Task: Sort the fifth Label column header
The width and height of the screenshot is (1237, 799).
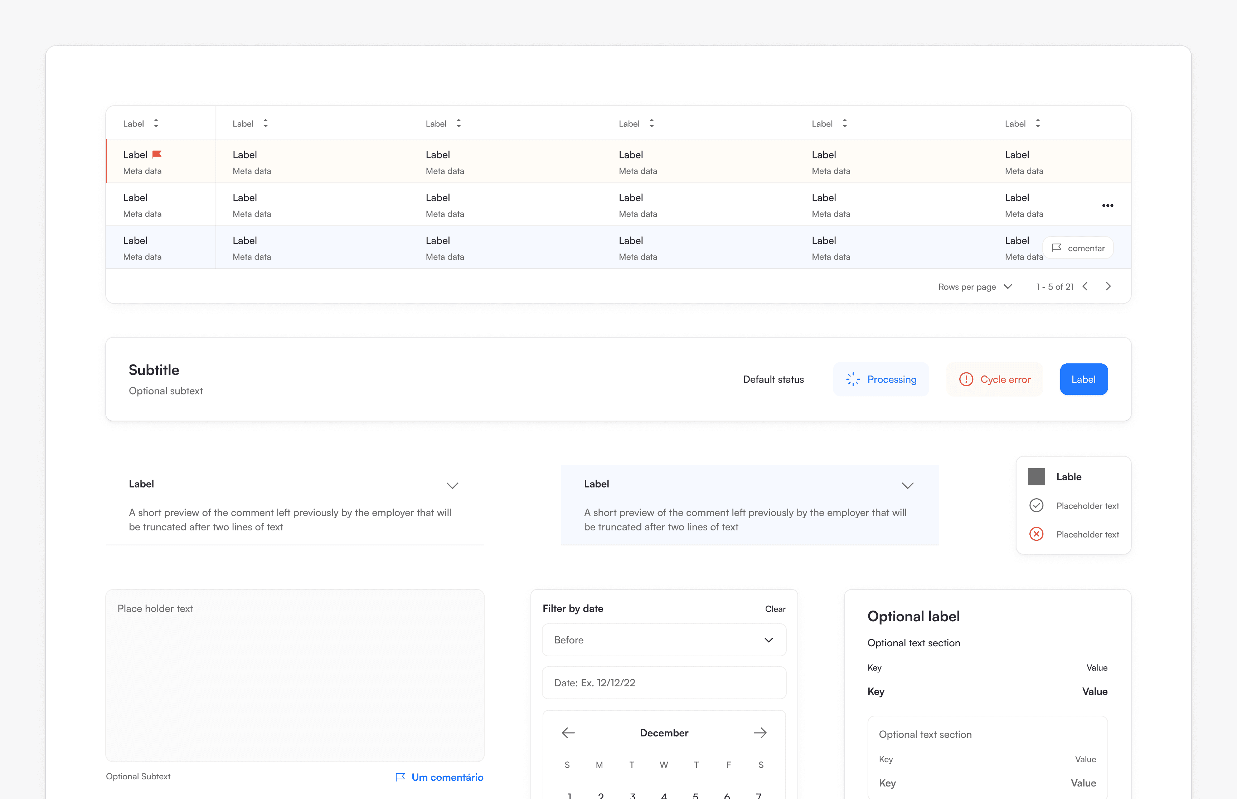Action: point(845,123)
